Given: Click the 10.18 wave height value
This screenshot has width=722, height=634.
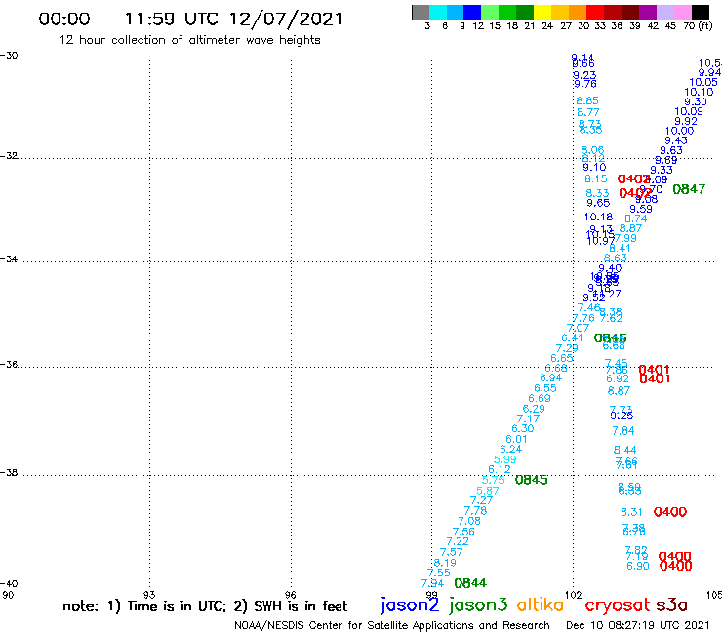Looking at the screenshot, I should pyautogui.click(x=599, y=217).
